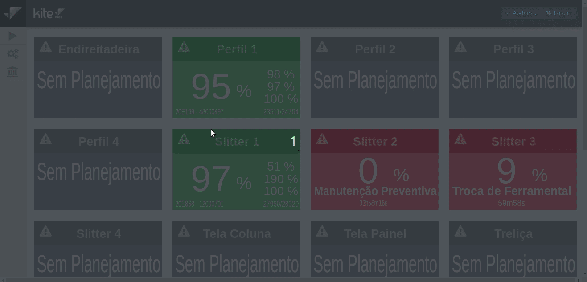
Task: Open the Slitter 1 machine card
Action: tap(236, 169)
